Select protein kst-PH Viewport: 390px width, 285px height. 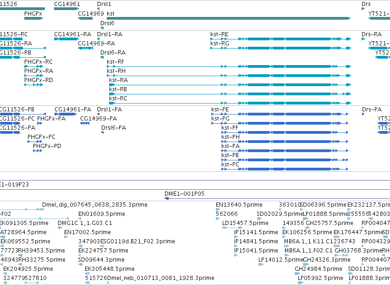pos(285,142)
